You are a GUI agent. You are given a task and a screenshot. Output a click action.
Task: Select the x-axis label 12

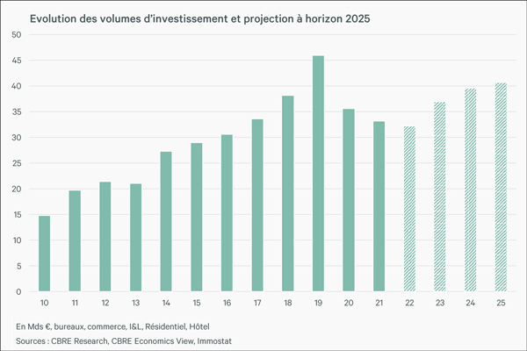(x=105, y=303)
